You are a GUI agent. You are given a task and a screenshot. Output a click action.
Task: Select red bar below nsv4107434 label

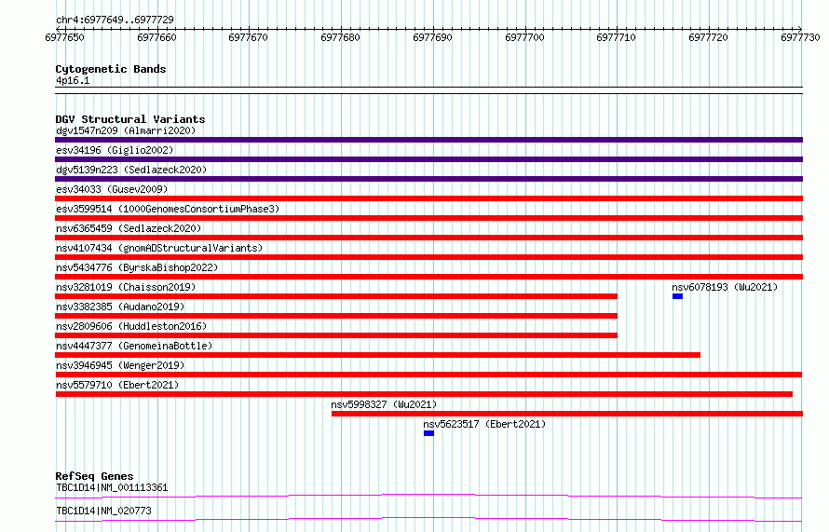(x=428, y=257)
